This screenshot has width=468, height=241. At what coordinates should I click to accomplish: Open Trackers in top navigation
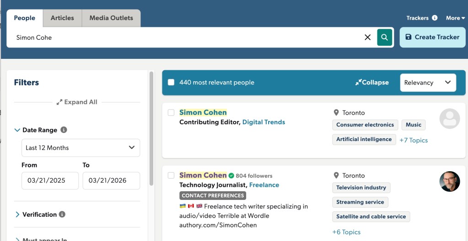pos(417,18)
